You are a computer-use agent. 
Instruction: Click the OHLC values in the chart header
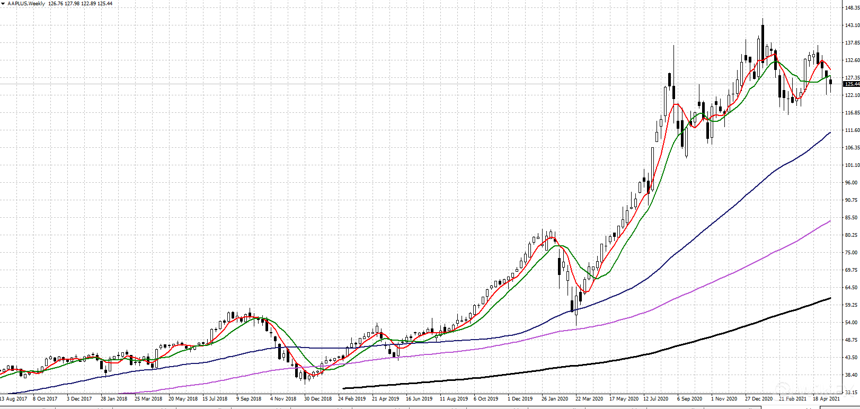pos(80,4)
